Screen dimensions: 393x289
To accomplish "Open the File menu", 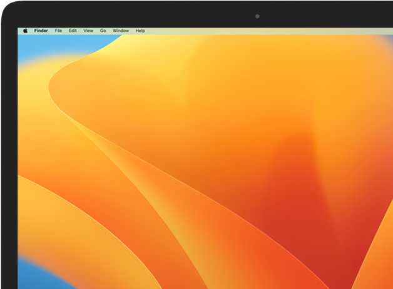I will click(58, 31).
